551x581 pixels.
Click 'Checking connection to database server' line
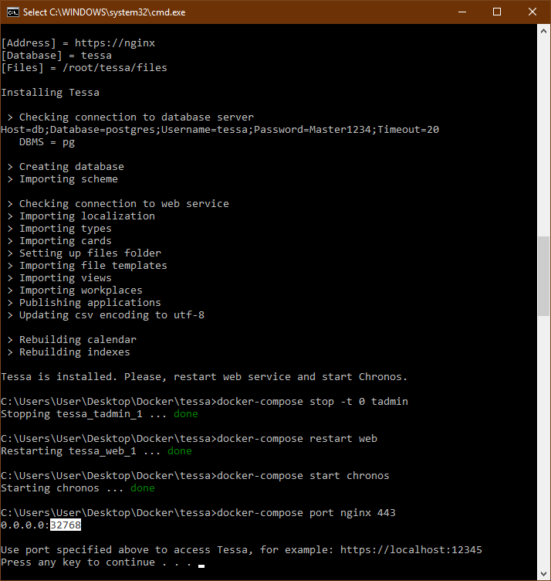[130, 117]
